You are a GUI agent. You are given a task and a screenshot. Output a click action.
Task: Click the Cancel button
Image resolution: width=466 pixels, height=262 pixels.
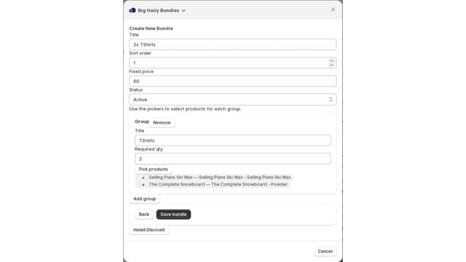(x=325, y=251)
